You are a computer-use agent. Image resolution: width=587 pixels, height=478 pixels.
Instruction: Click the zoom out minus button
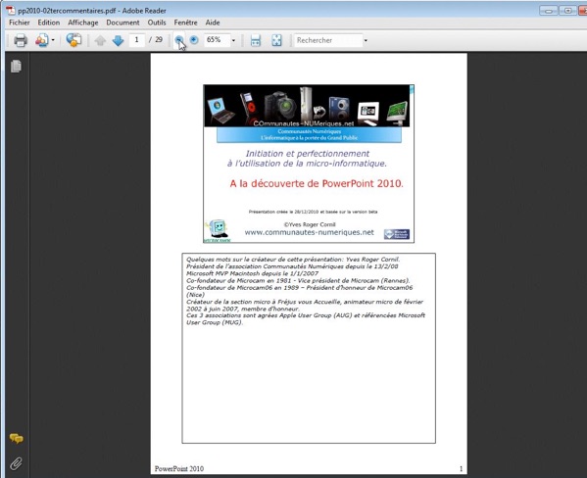tap(179, 39)
